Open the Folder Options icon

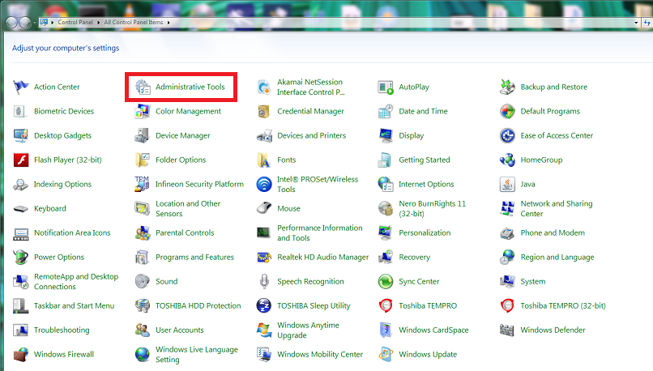(143, 160)
